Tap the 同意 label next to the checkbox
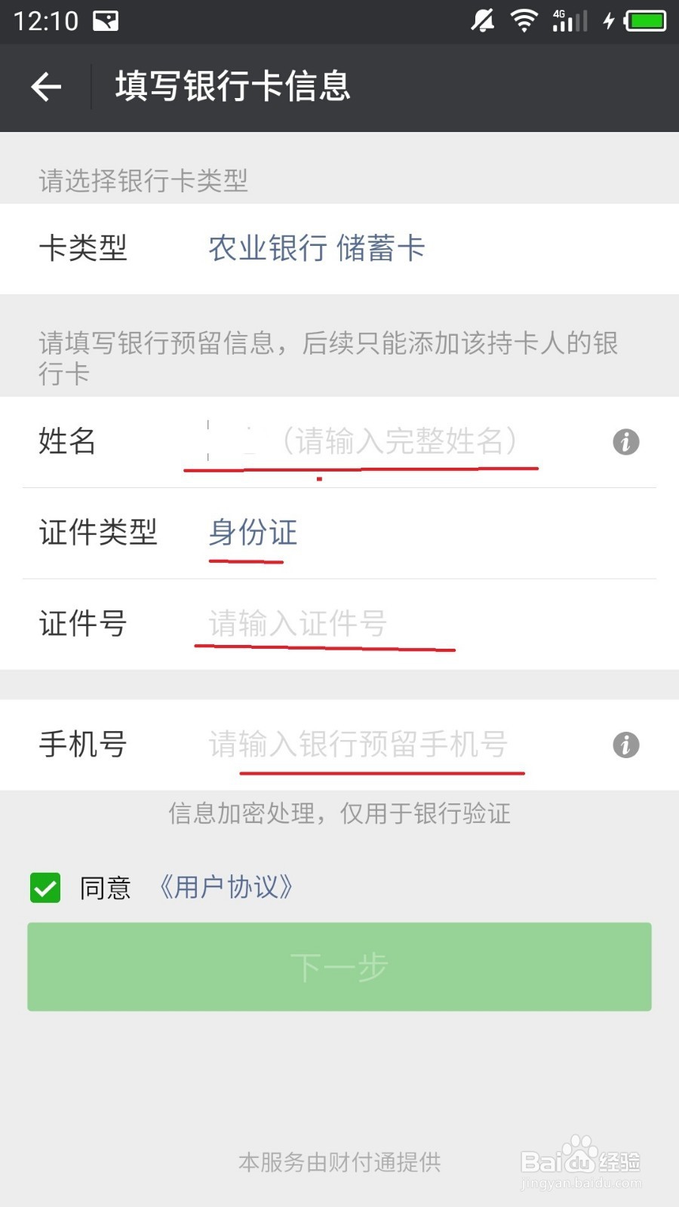Viewport: 679px width, 1207px height. tap(106, 888)
